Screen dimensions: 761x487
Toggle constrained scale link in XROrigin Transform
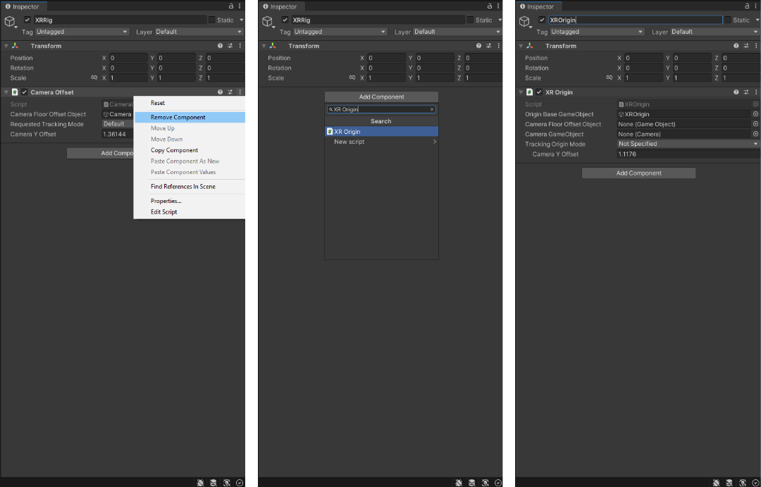coord(609,78)
